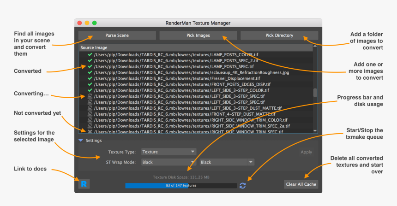The image size is (397, 206).
Task: Click the Pick Directory button
Action: pos(279,35)
